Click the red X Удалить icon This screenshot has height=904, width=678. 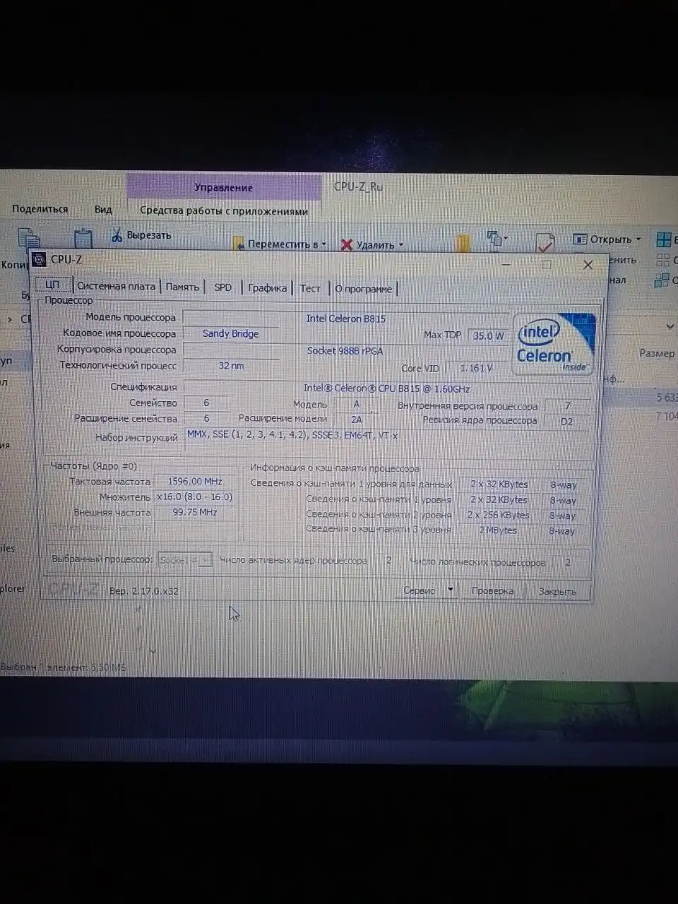[346, 244]
